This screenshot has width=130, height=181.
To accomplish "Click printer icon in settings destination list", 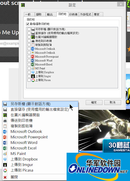I will (33, 41).
